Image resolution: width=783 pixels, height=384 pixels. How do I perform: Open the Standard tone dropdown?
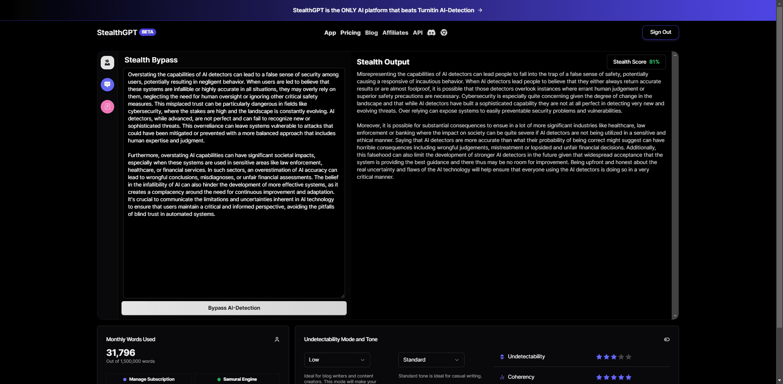431,360
